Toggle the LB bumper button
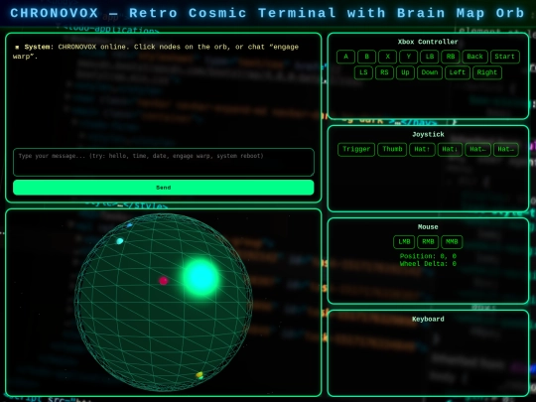Viewport: 536px width, 402px height. click(x=430, y=57)
